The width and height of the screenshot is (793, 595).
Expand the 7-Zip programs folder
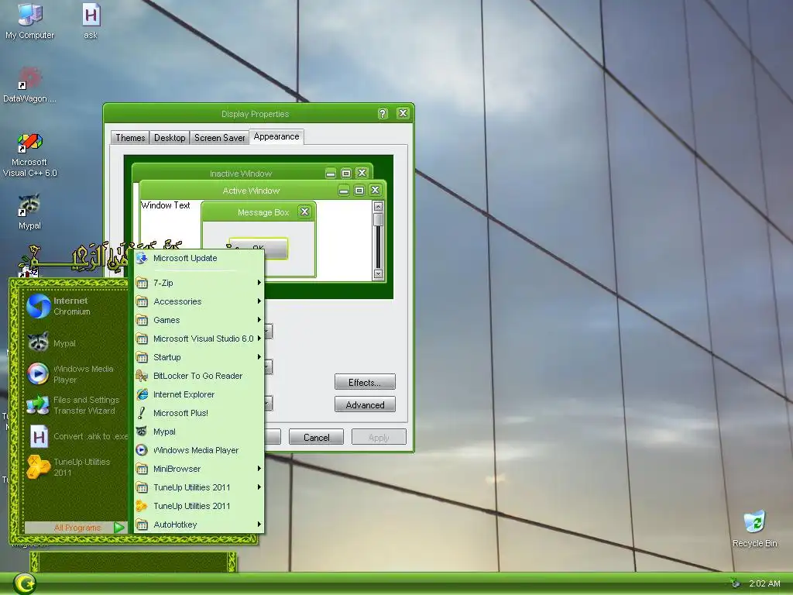point(199,283)
